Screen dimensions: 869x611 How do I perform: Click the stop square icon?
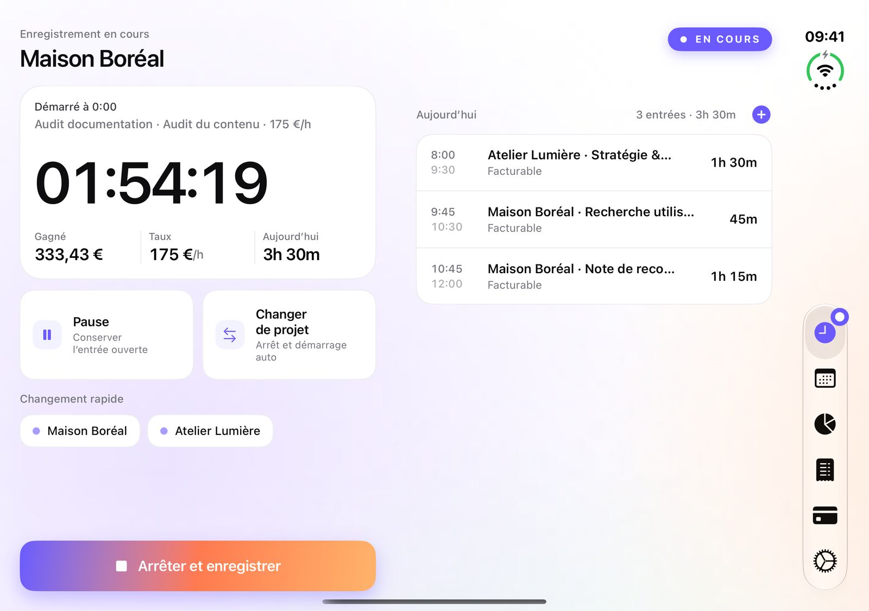(x=122, y=566)
